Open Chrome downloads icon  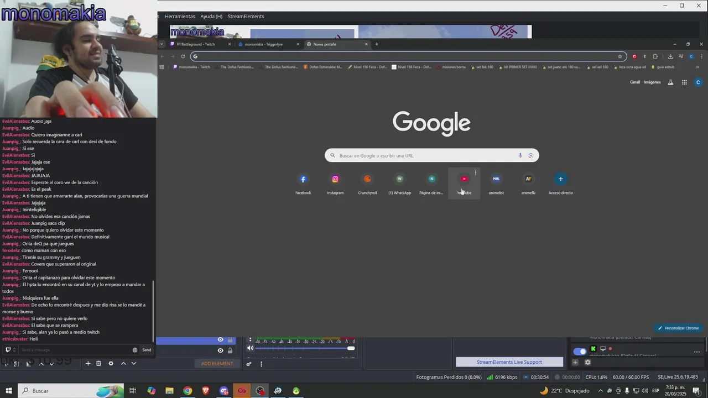coord(670,56)
